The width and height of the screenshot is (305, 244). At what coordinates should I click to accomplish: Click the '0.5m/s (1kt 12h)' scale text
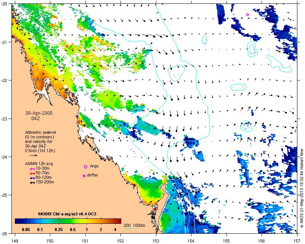click(x=40, y=151)
